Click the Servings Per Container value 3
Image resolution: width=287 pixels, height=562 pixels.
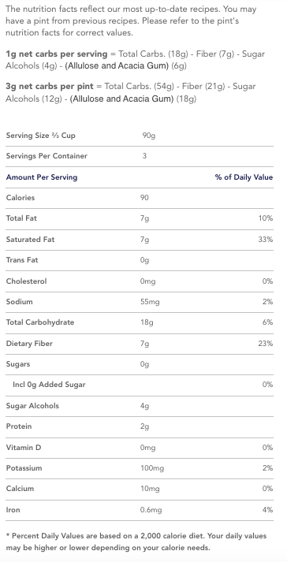click(x=144, y=156)
